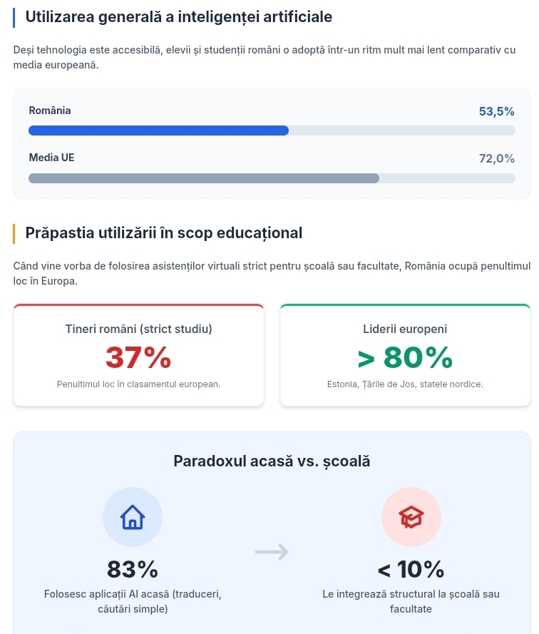Click the România label above blue bar

click(50, 111)
